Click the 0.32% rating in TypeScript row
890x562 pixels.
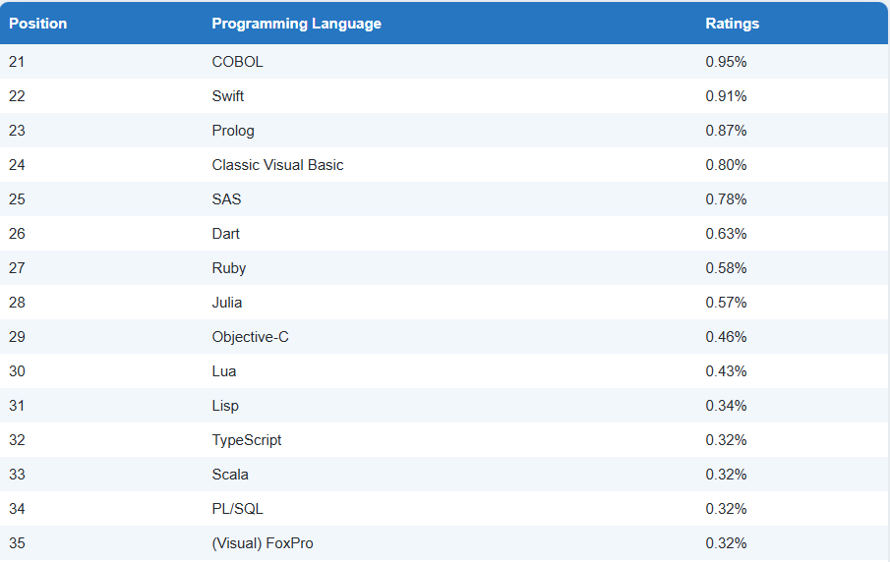pyautogui.click(x=726, y=440)
